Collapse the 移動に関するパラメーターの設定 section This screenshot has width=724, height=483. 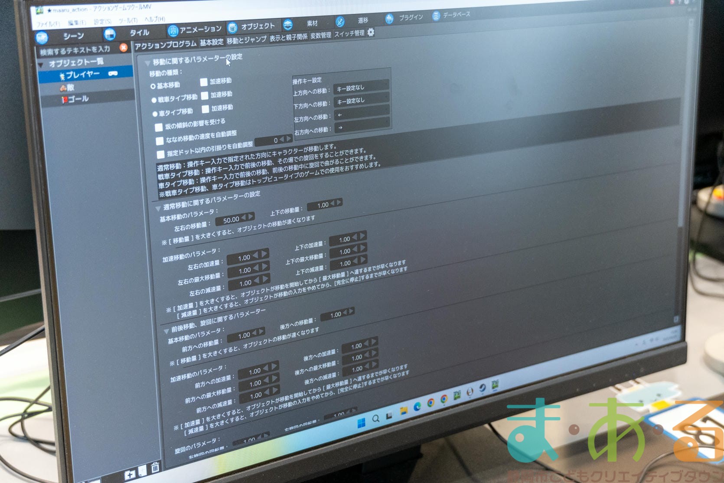coord(147,63)
